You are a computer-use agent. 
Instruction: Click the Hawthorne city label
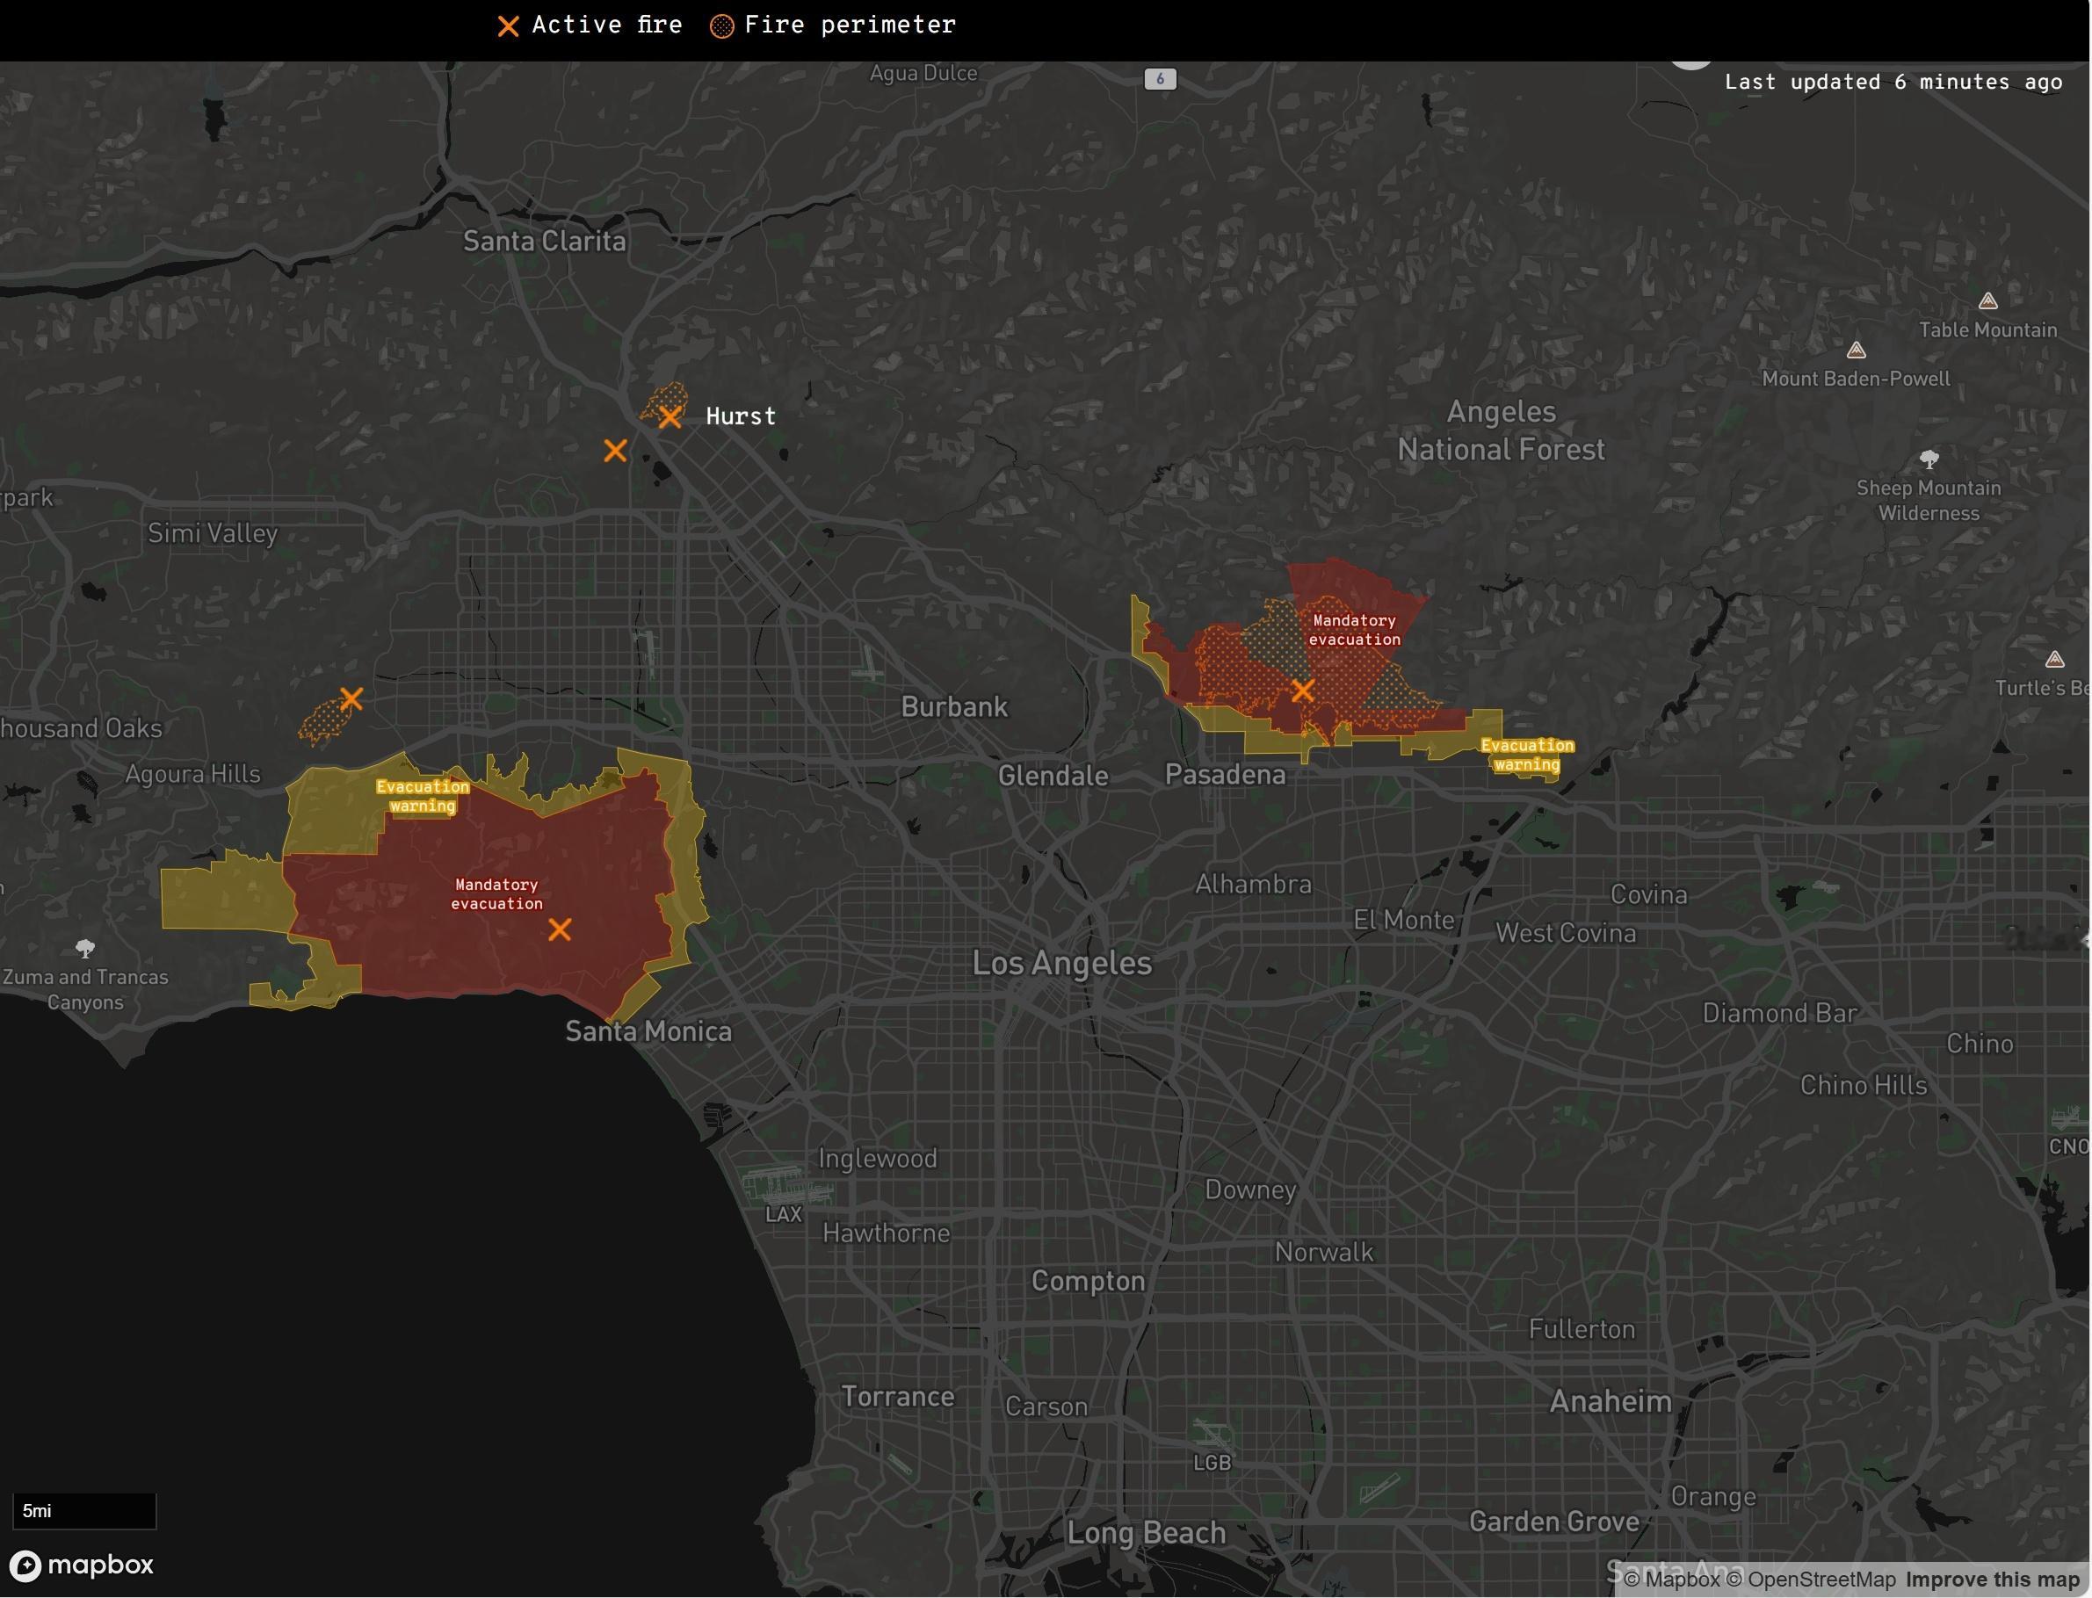(886, 1233)
